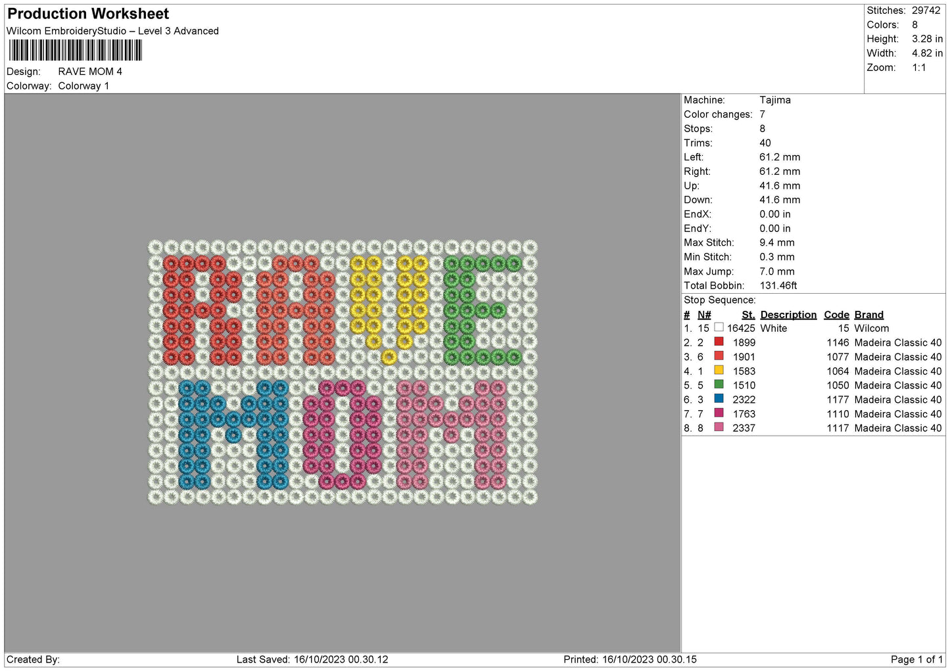
Task: Click the 'St.' column header
Action: [748, 315]
